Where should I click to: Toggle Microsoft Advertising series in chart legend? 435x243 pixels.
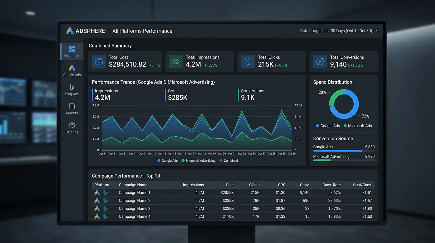[199, 161]
